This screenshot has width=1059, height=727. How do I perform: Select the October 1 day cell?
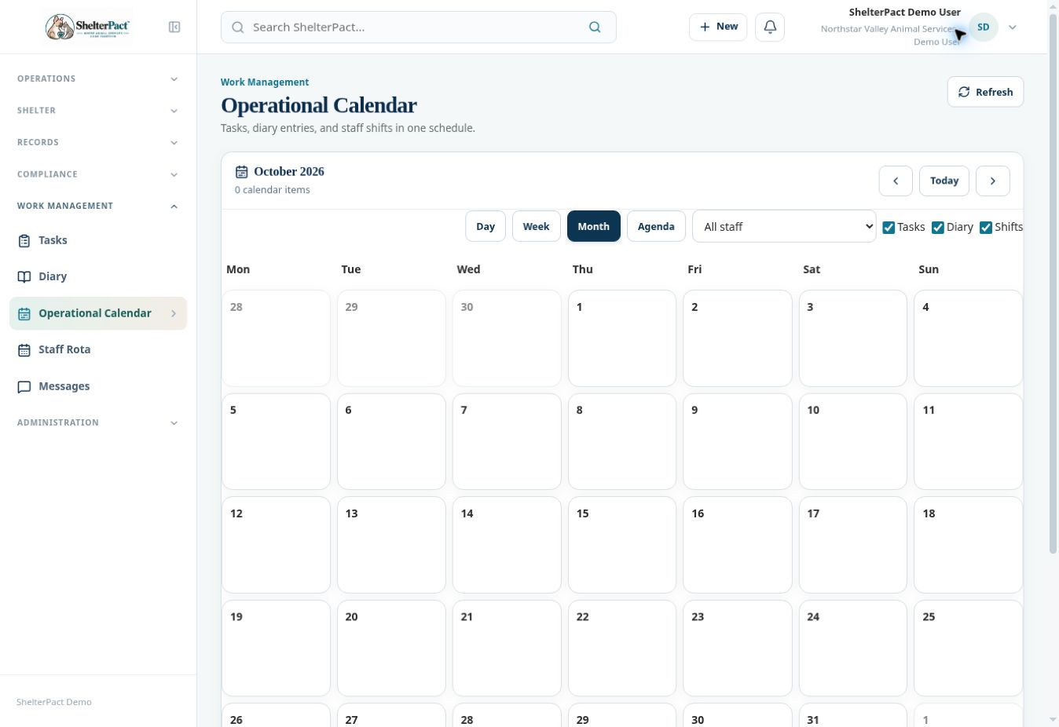click(622, 338)
